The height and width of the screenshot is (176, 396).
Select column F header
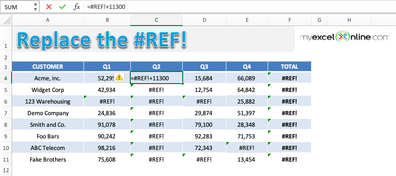(289, 20)
